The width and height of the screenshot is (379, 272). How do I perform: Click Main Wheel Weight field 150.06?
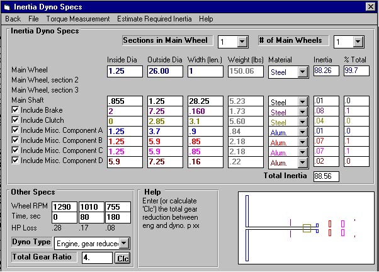pos(246,71)
